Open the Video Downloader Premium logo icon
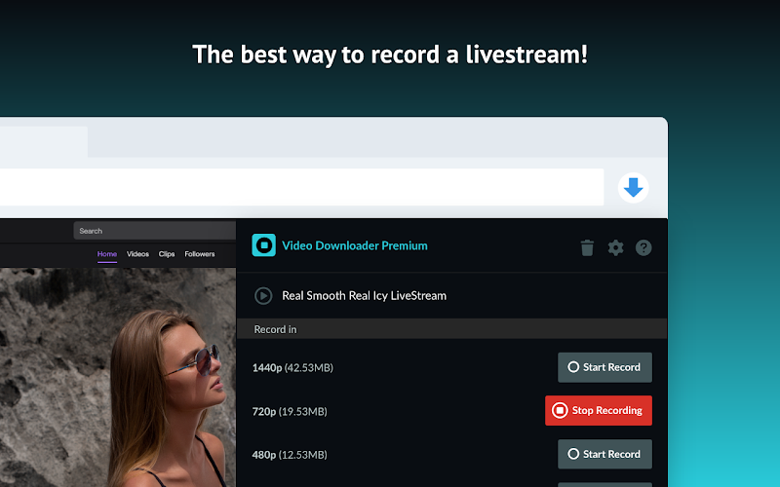 click(x=263, y=245)
